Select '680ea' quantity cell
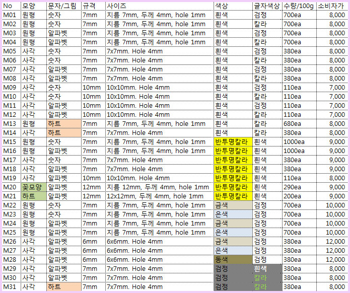This screenshot has height=293, width=350. (x=299, y=124)
